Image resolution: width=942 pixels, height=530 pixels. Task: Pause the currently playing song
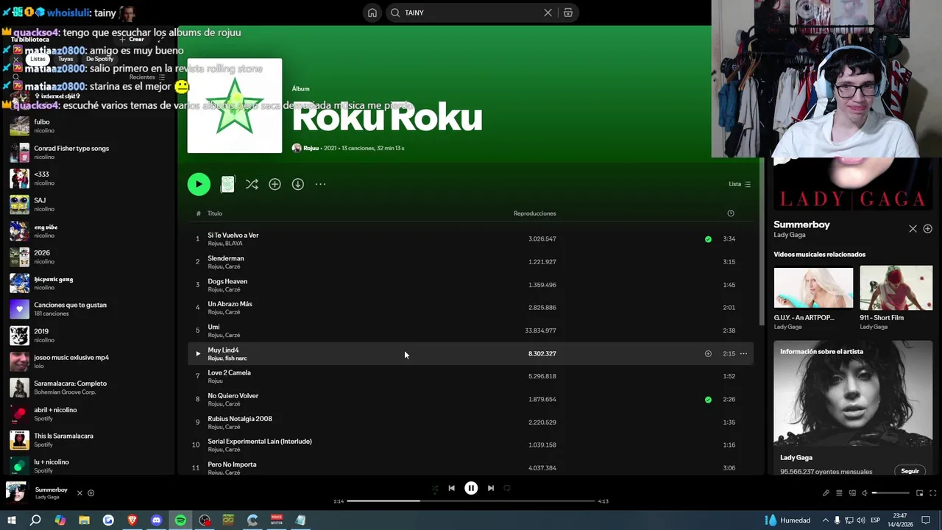pos(471,488)
